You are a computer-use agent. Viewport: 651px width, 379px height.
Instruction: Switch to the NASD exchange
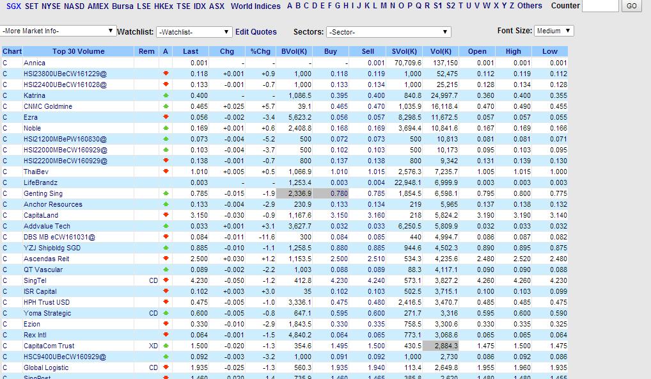coord(74,6)
